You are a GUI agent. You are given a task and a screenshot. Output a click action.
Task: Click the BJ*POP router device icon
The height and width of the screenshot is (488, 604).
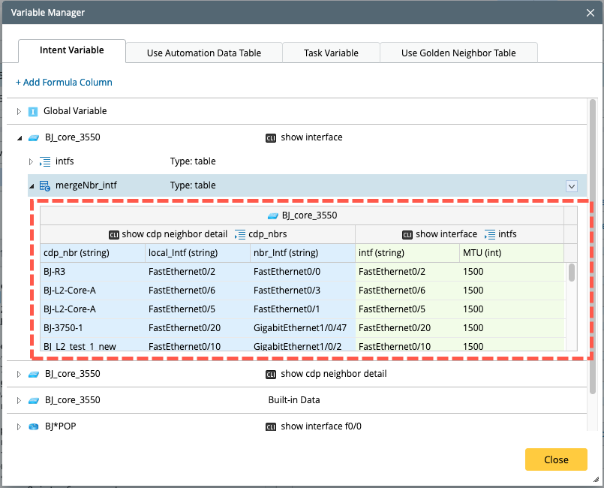pos(33,426)
